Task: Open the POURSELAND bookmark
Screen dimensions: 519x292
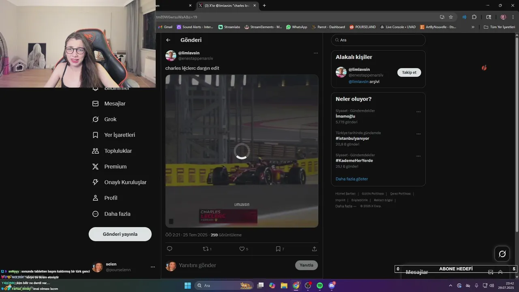Action: pyautogui.click(x=363, y=27)
